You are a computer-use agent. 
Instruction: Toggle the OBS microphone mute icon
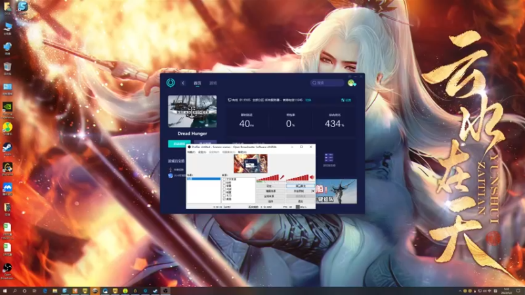(282, 177)
